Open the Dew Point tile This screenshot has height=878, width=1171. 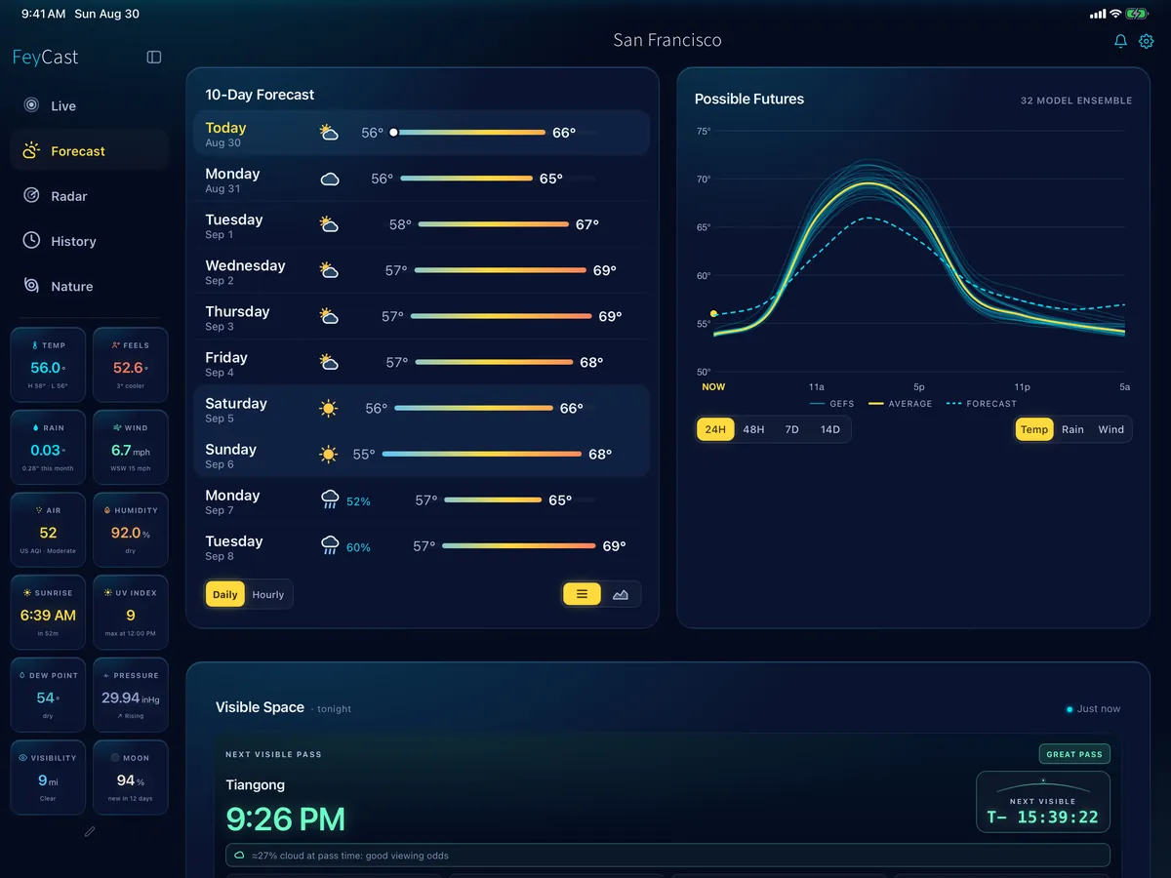48,695
